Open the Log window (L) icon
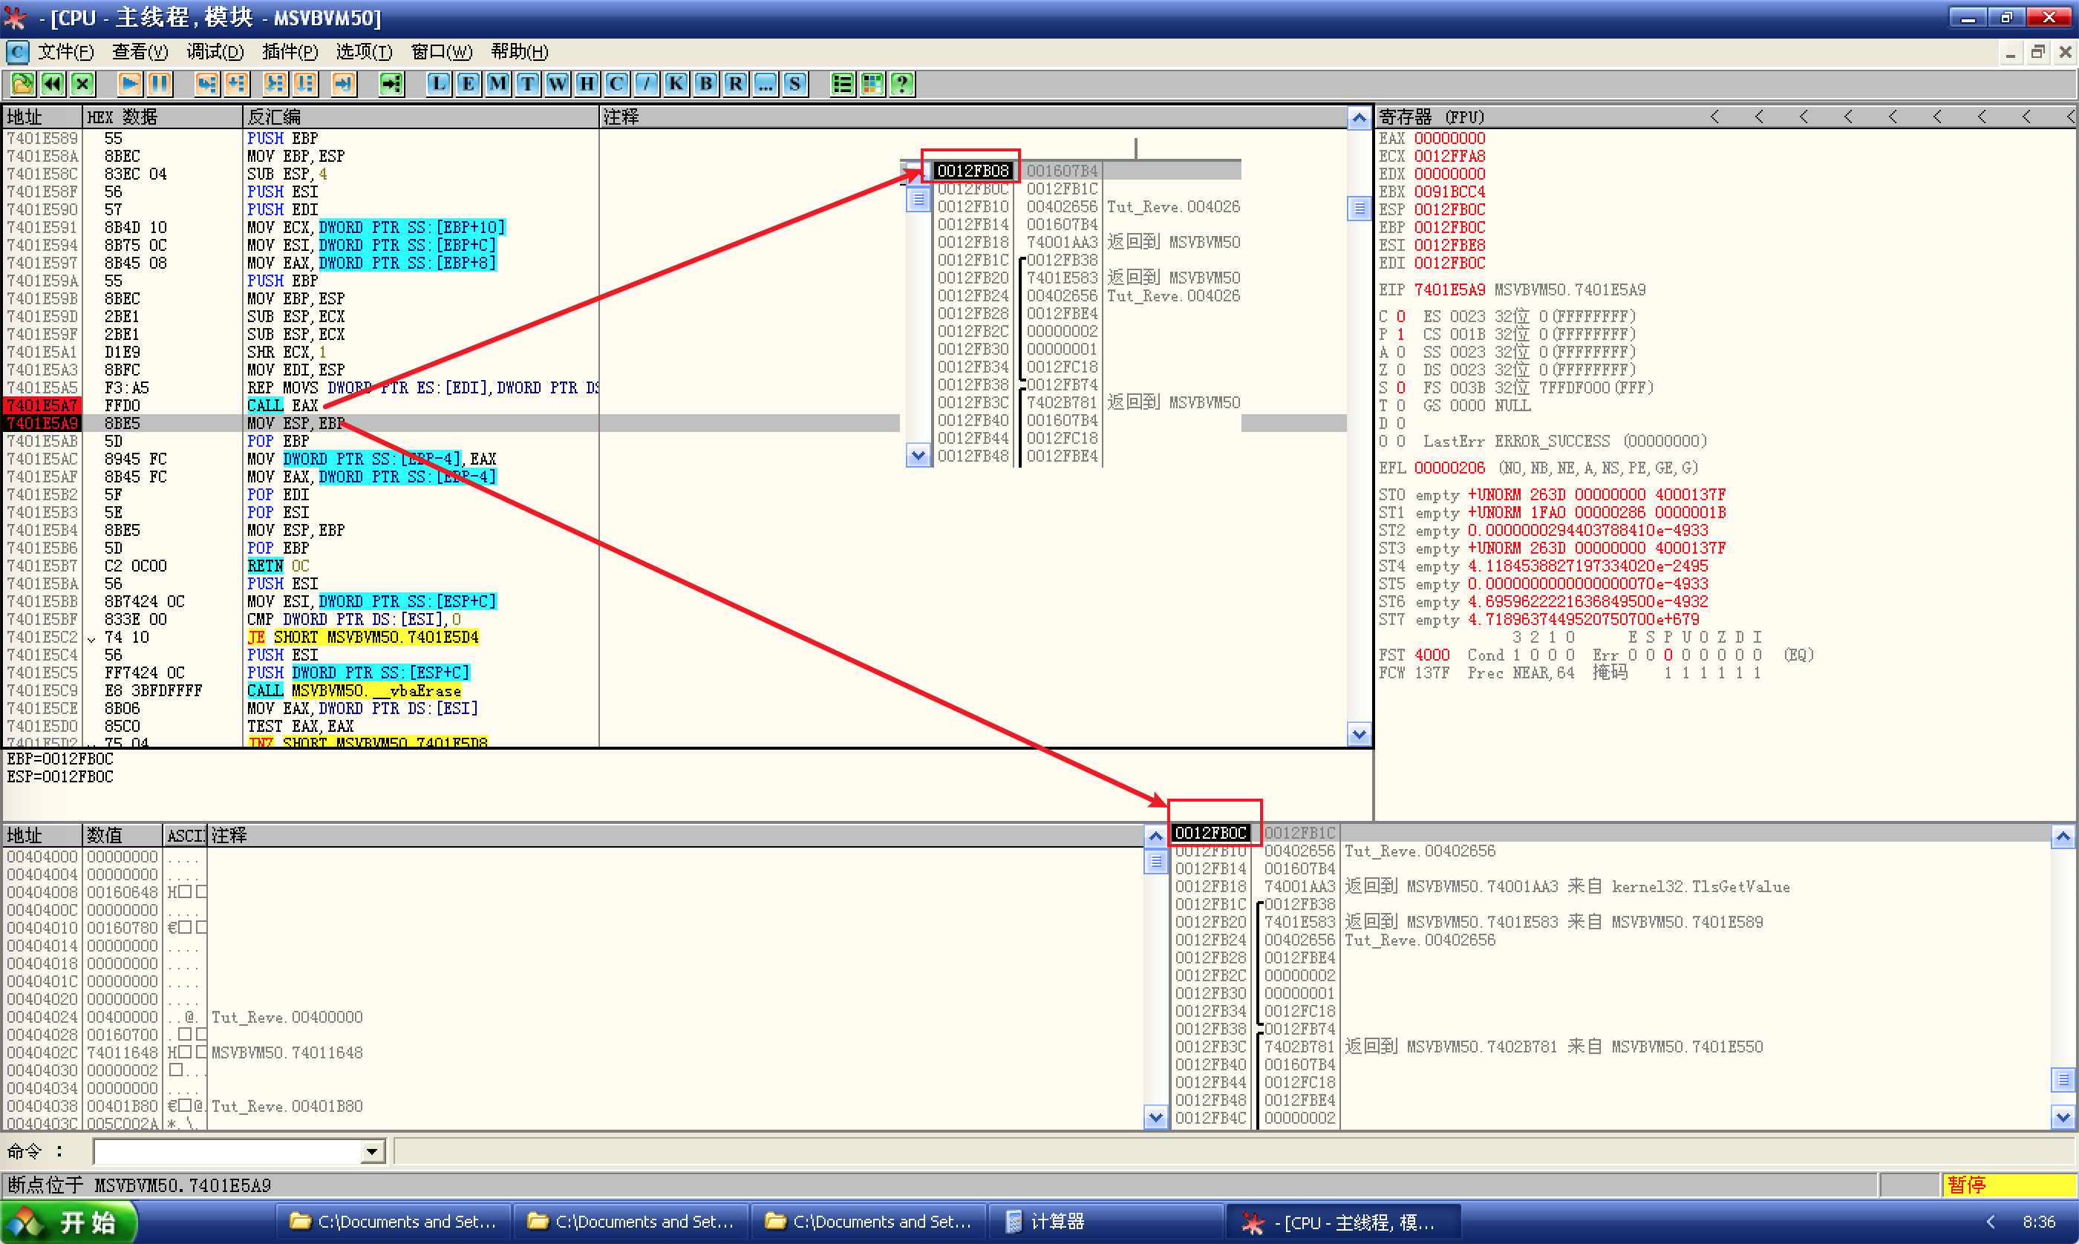 tap(438, 84)
